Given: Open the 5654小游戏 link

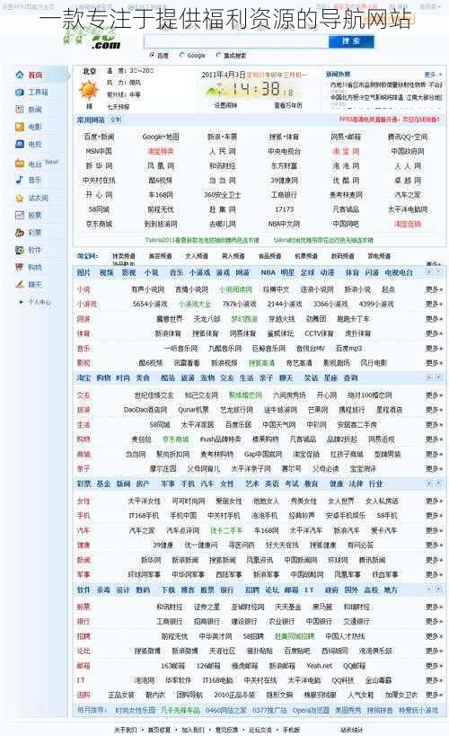Looking at the screenshot, I should tap(150, 304).
